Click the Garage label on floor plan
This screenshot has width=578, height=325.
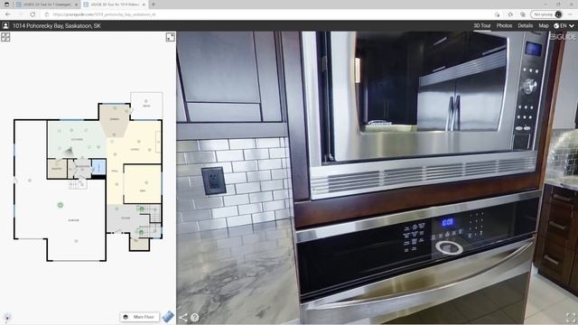click(x=73, y=220)
